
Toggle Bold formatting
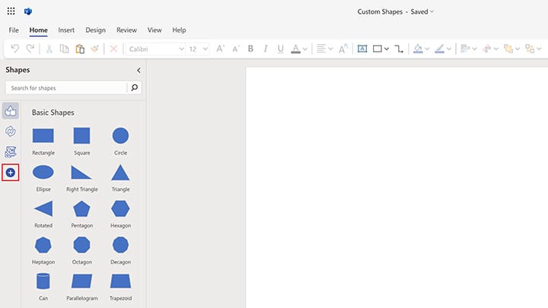tap(250, 49)
